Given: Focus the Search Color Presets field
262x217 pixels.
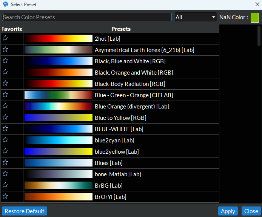Looking at the screenshot, I should click(x=87, y=17).
